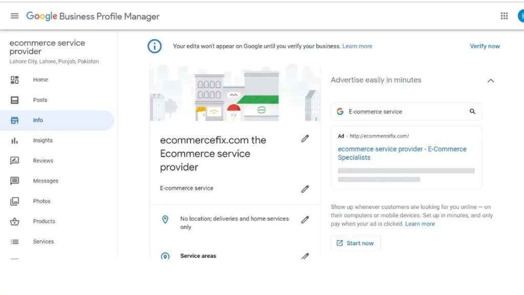Click the Service areas target icon
Screen dimensions: 524x295
165,256
